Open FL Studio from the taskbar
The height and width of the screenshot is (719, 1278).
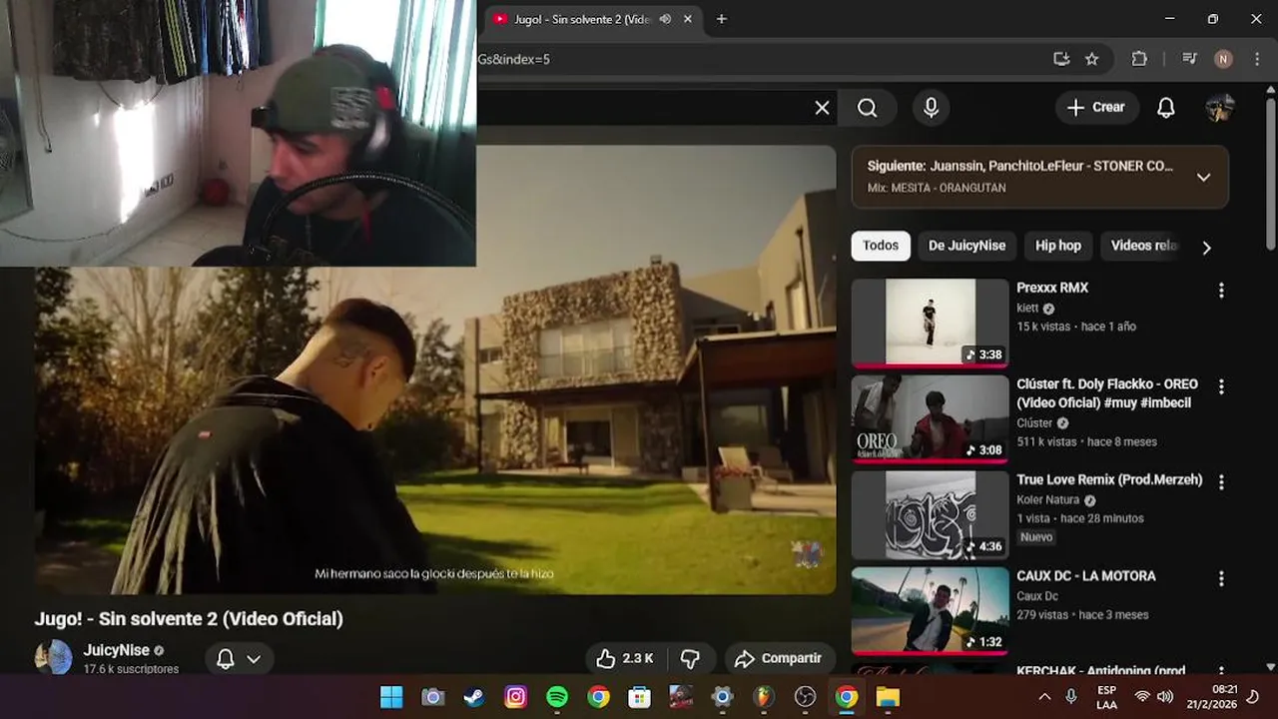click(764, 697)
